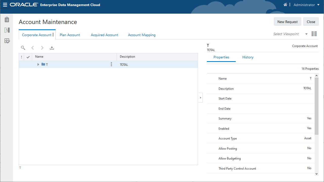The image size is (324, 182).
Task: Expand the T tree node
Action: coord(38,64)
